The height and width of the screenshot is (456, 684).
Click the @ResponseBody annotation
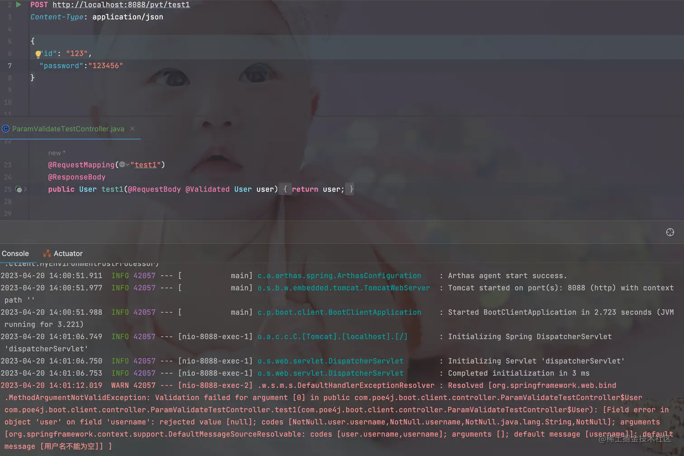pyautogui.click(x=76, y=177)
